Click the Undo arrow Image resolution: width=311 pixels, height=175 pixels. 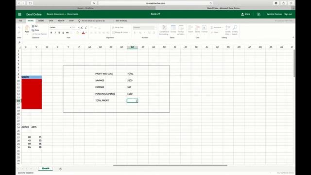click(19, 28)
